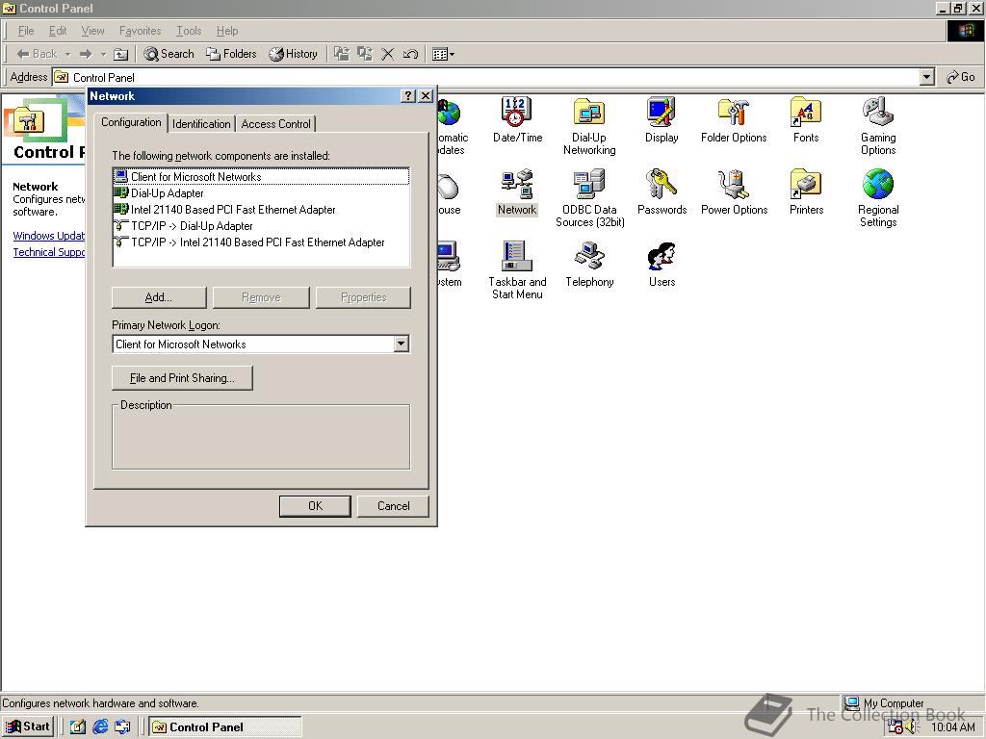This screenshot has width=986, height=739.
Task: Click the Go button
Action: (x=960, y=77)
